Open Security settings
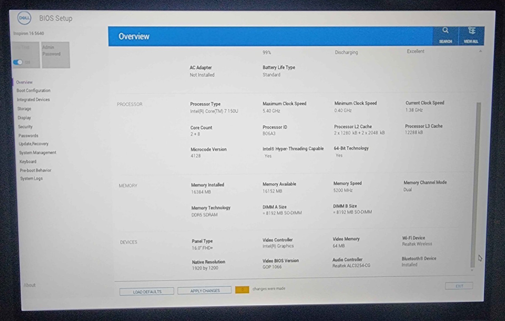Viewport: 505px width, 321px height. [25, 127]
